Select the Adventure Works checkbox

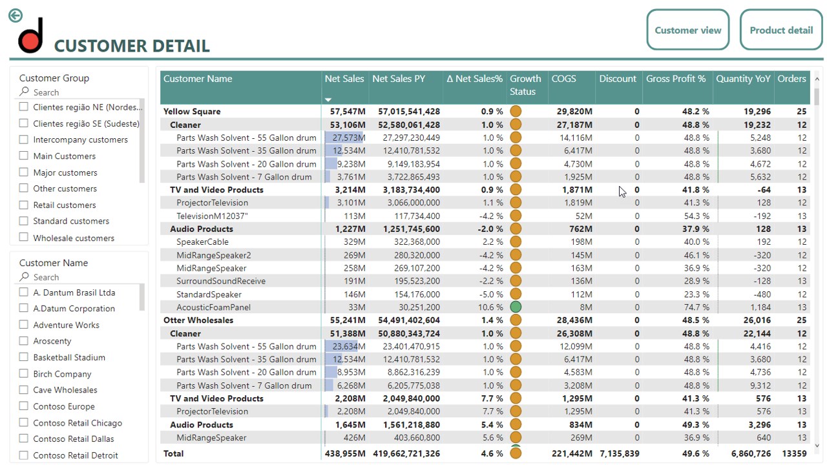tap(24, 325)
